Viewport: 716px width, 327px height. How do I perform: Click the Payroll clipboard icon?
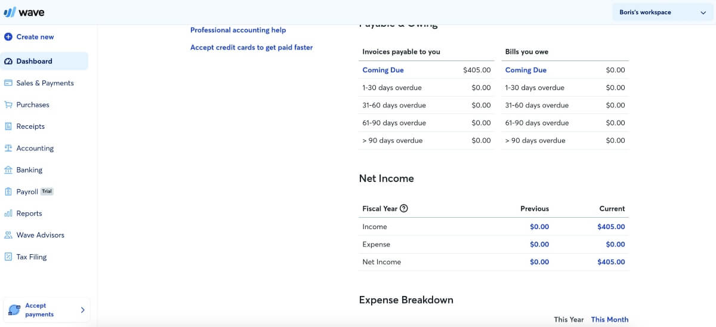pyautogui.click(x=8, y=192)
